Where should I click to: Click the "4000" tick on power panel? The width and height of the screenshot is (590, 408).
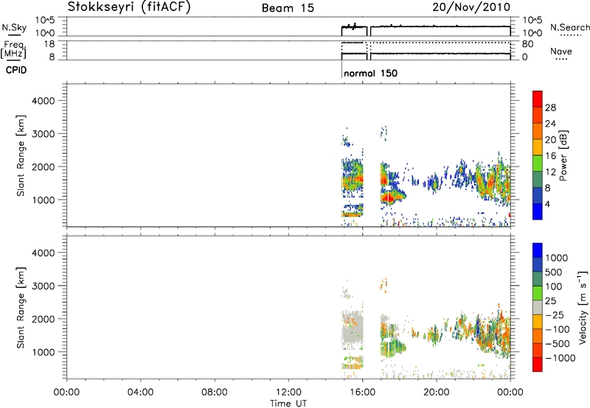(44, 101)
